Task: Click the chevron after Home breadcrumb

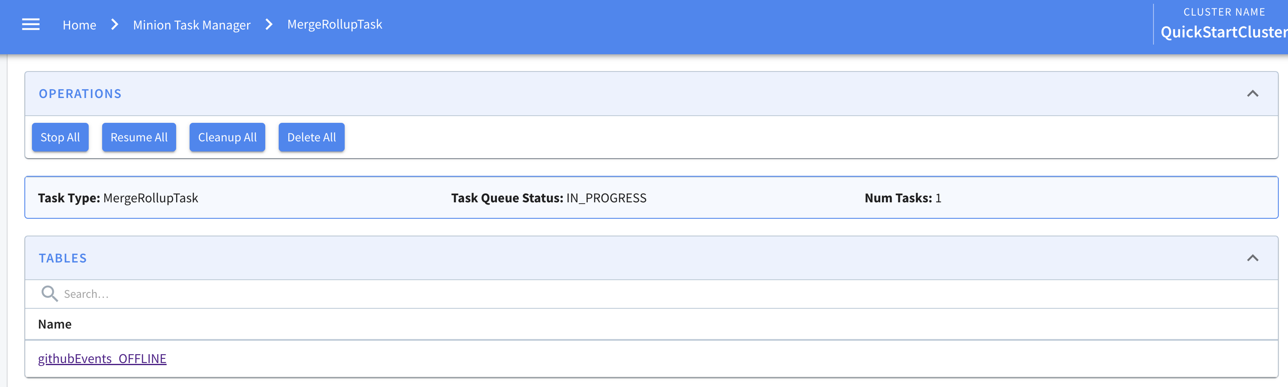Action: [x=114, y=24]
